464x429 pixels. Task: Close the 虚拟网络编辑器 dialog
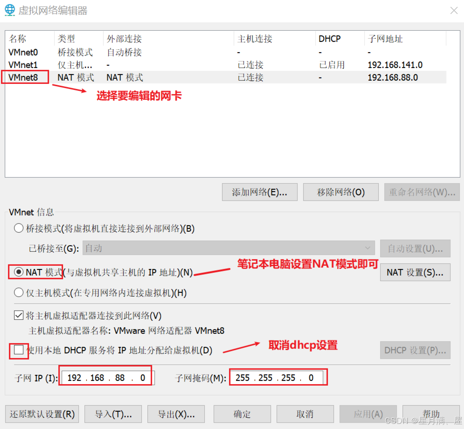pos(454,11)
